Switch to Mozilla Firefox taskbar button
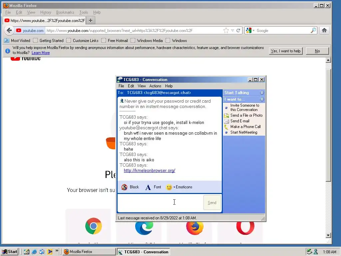The image size is (341, 256). click(89, 252)
